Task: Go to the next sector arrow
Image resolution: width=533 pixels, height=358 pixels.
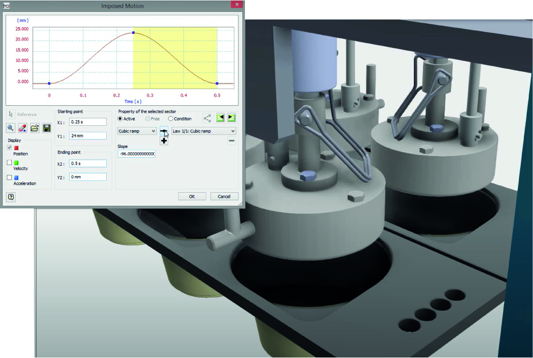Action: pyautogui.click(x=231, y=118)
